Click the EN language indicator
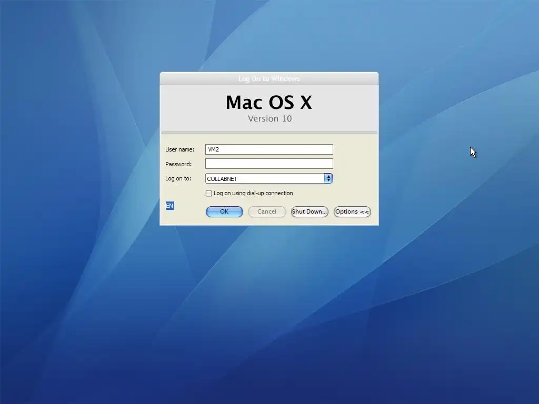This screenshot has width=539, height=404. click(170, 206)
